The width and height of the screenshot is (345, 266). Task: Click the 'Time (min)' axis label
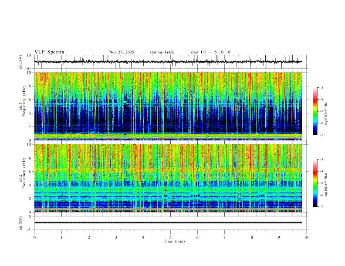174,241
